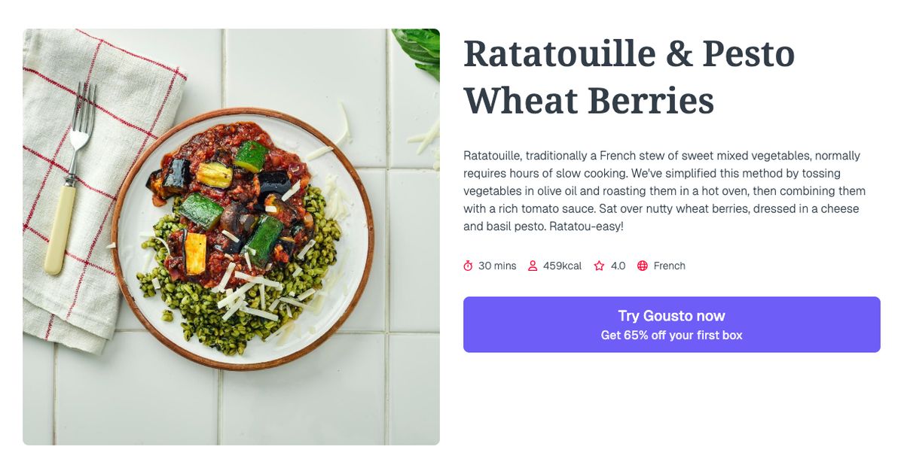Click the star outline next to 4.0
Image resolution: width=904 pixels, height=474 pixels.
[598, 266]
